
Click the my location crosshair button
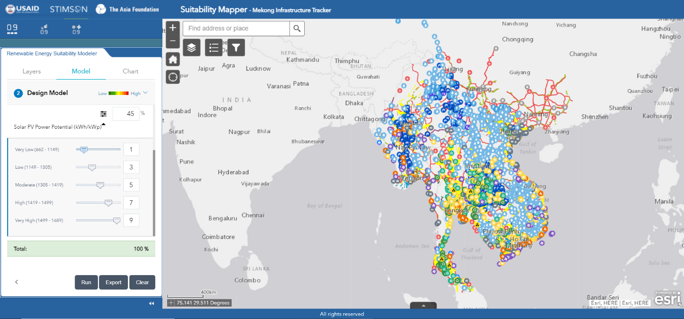[x=173, y=77]
